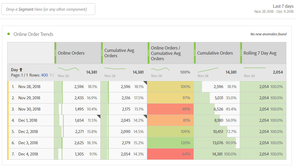This screenshot has width=296, height=167.
Task: Click the Day column sort arrow
Action: click(21, 70)
